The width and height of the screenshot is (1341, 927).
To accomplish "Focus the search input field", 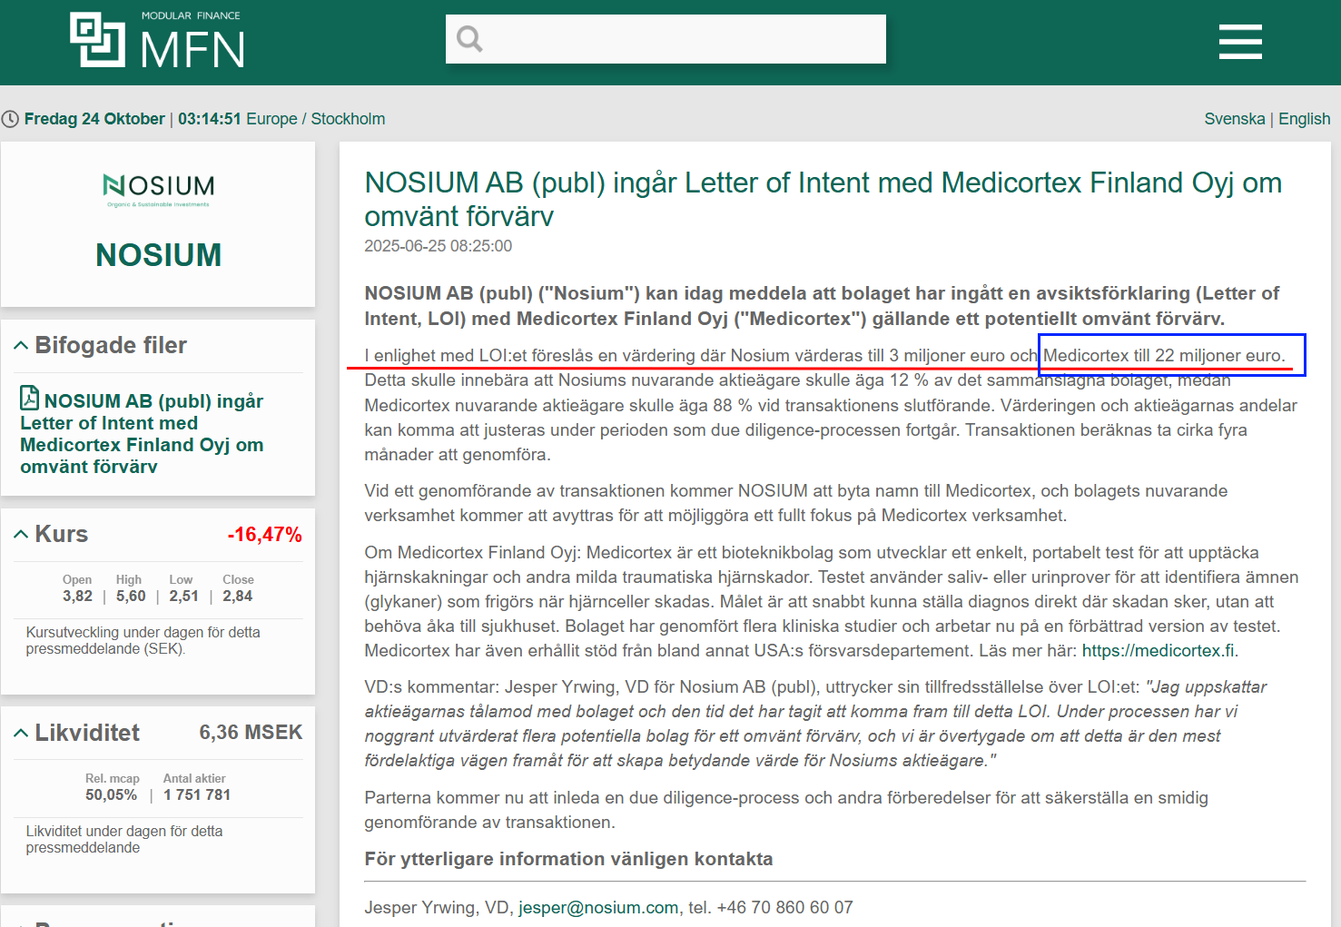I will (666, 39).
